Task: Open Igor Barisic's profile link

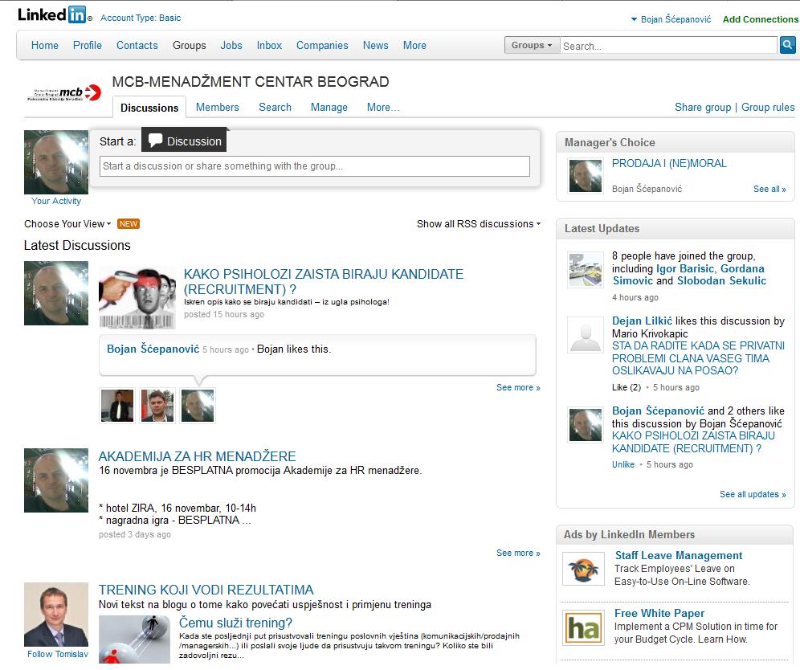Action: click(x=685, y=268)
